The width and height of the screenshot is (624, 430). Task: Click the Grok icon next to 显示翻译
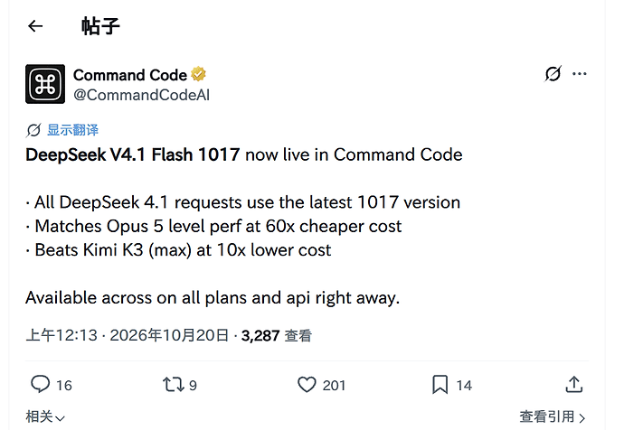coord(33,130)
